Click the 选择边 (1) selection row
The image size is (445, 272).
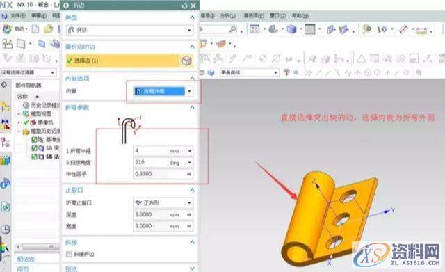click(x=122, y=61)
